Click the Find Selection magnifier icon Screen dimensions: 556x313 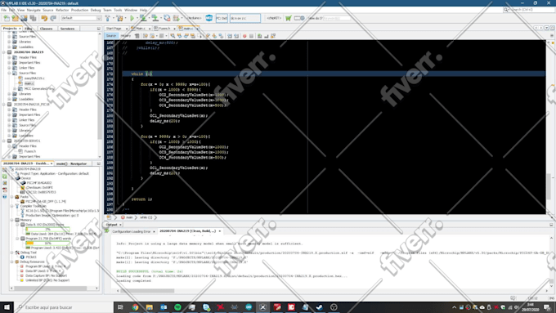point(173,36)
